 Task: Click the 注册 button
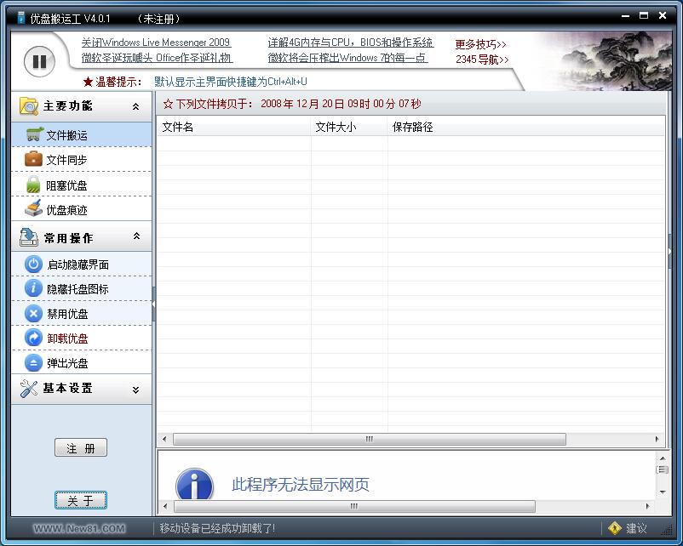coord(81,448)
